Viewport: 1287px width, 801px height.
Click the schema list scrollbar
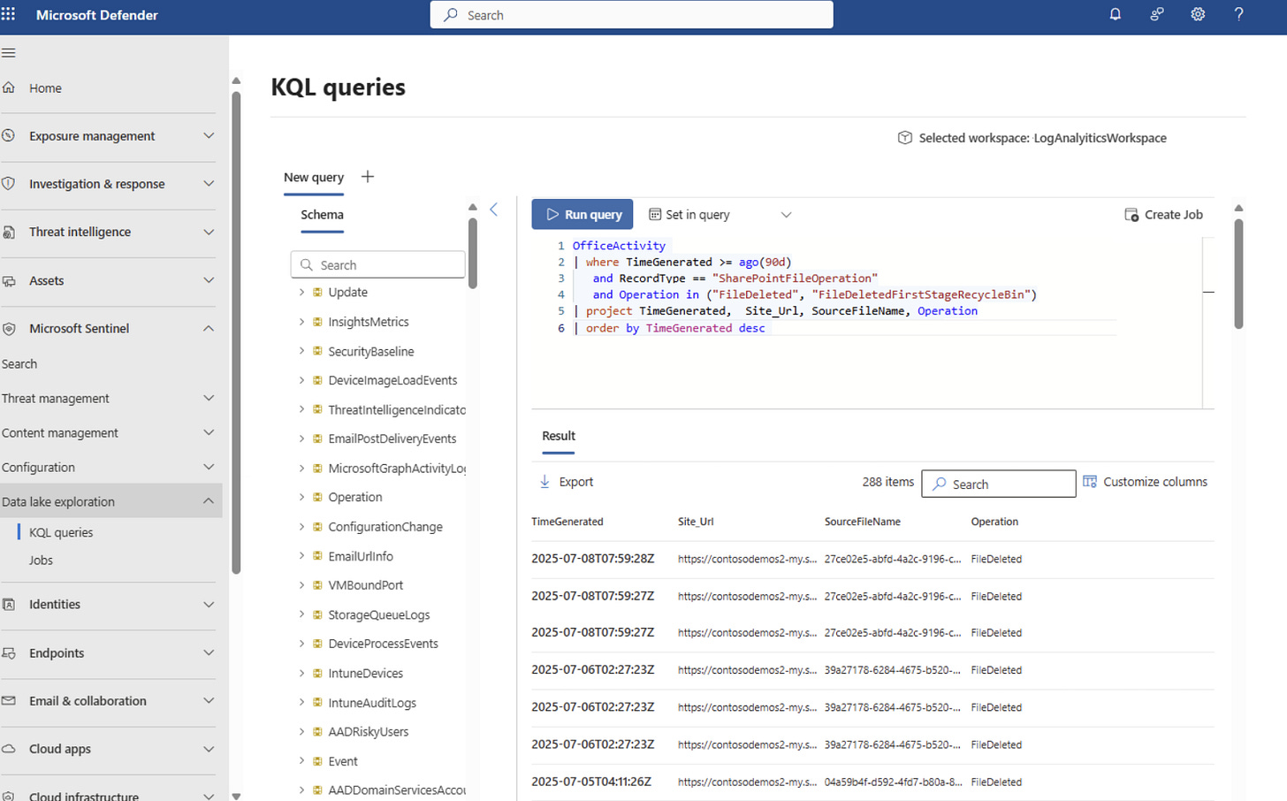pos(473,253)
